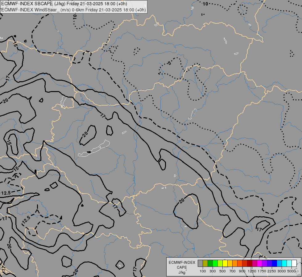Image resolution: width=302 pixels, height=277 pixels.
Task: Select the 3000 legend tick label
Action: click(282, 271)
